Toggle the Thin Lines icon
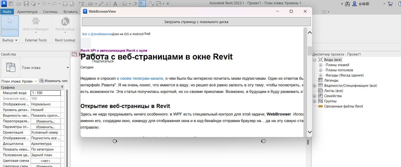401x167 pixels. (143, 4)
